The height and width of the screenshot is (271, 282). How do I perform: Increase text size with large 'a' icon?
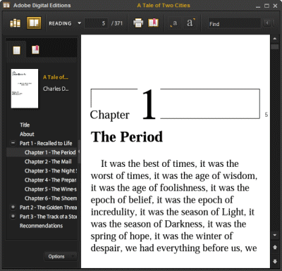coord(191,23)
